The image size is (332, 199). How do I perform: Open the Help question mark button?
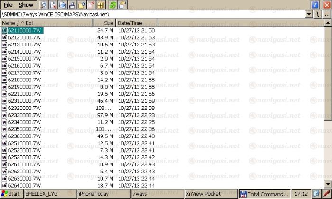click(x=315, y=5)
